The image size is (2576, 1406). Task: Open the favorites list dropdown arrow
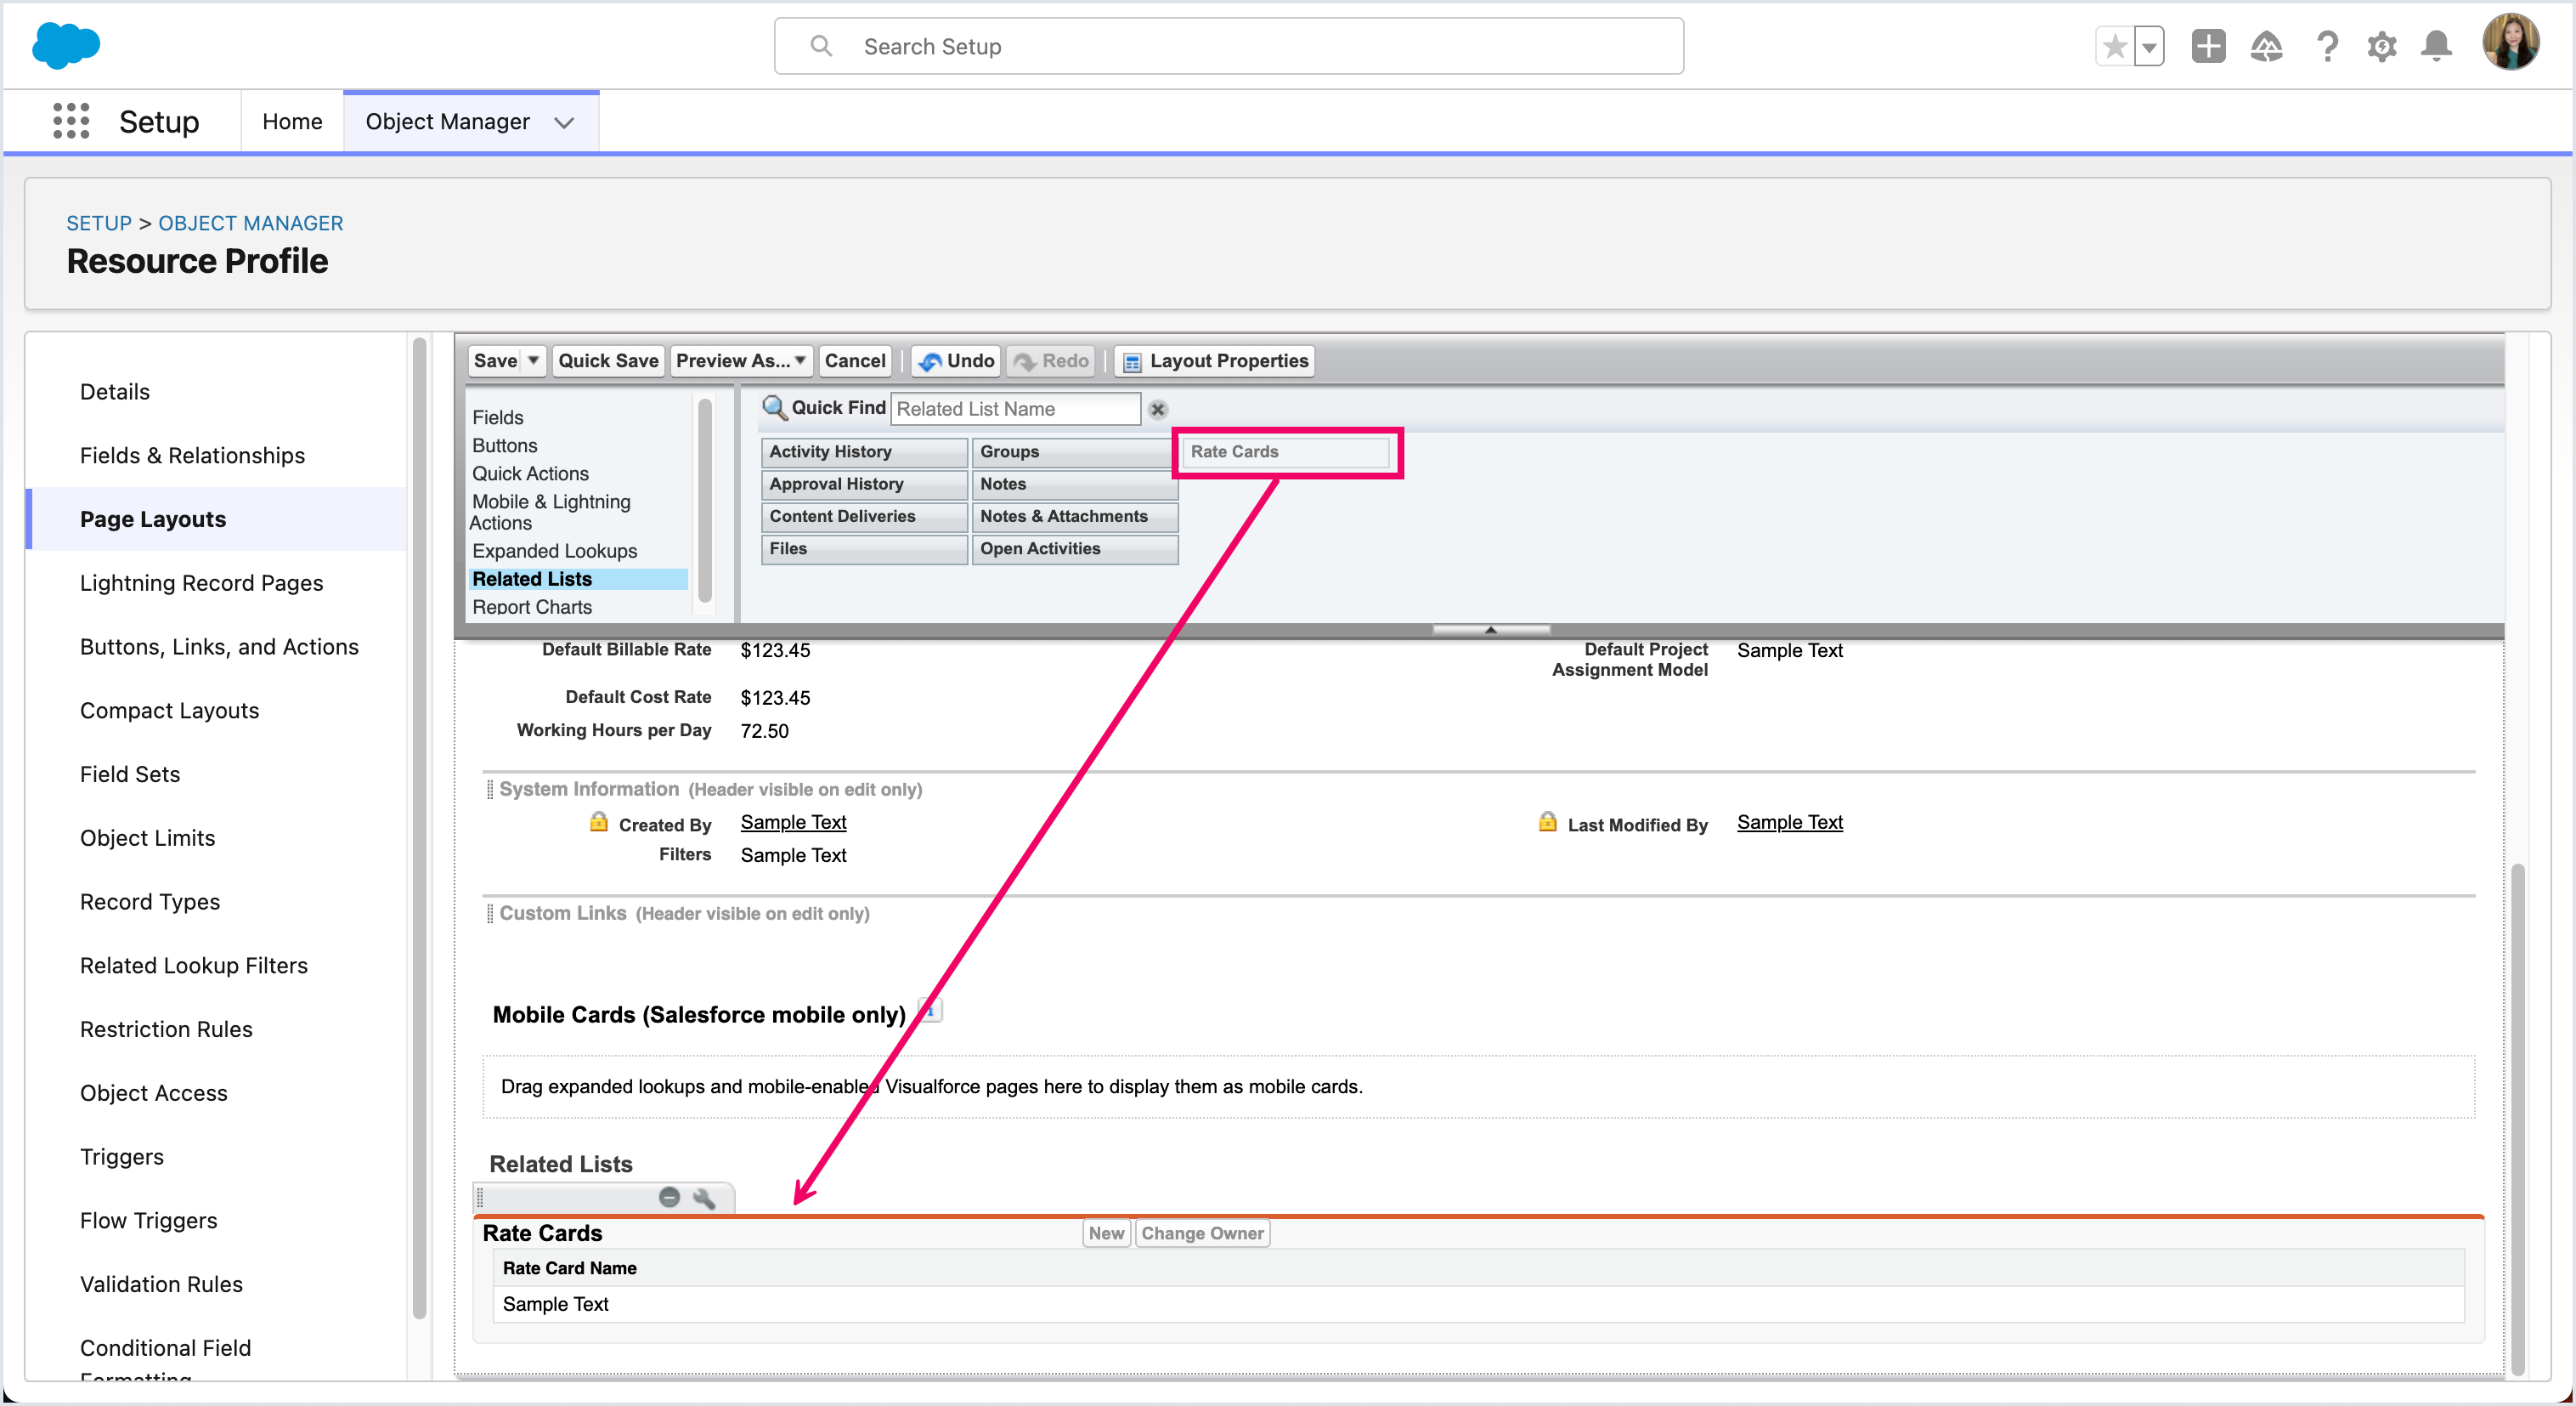coord(2149,47)
